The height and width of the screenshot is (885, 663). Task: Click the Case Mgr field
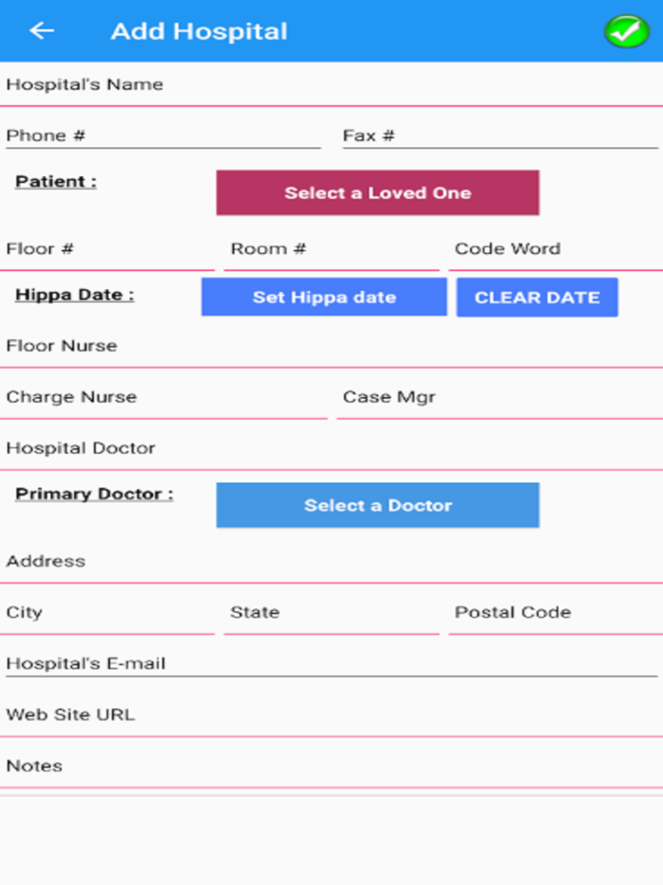pos(499,397)
